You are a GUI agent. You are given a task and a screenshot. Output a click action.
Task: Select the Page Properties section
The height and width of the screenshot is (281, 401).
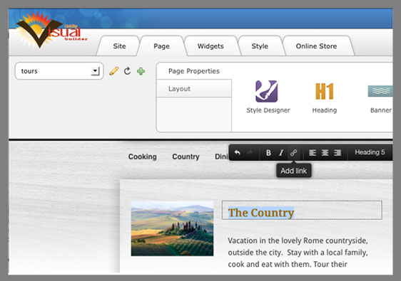click(194, 71)
